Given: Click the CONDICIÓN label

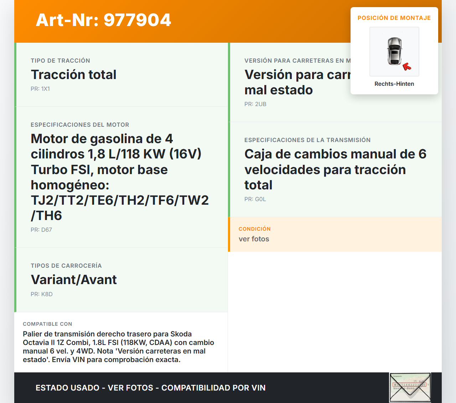Looking at the screenshot, I should pyautogui.click(x=255, y=229).
